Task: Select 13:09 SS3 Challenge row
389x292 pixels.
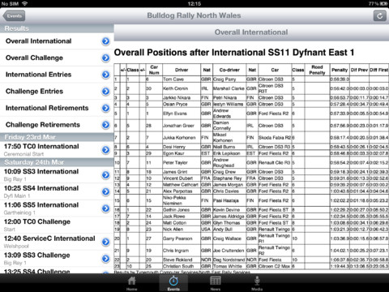Action: coord(57,259)
